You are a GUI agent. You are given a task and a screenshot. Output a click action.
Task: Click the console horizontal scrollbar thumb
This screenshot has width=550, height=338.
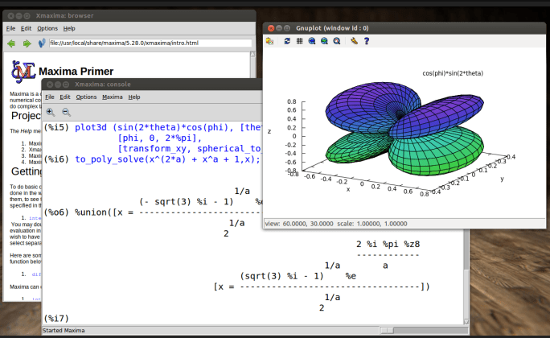(x=388, y=330)
